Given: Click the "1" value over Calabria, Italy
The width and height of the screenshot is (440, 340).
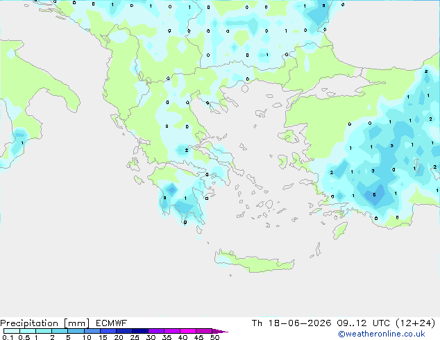Looking at the screenshot, I should click(x=22, y=143).
